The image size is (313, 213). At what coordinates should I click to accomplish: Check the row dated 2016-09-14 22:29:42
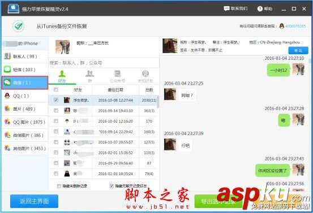click(56, 132)
